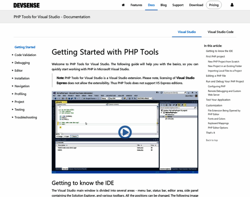The width and height of the screenshot is (250, 197).
Task: Jump to Fonts and Colors section
Action: [x=216, y=119]
